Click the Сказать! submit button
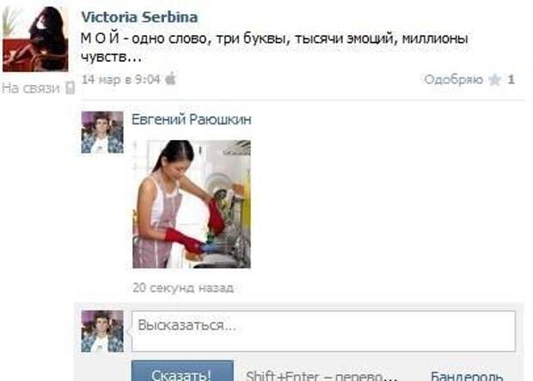Screen dimensions: 533x381 click(182, 371)
